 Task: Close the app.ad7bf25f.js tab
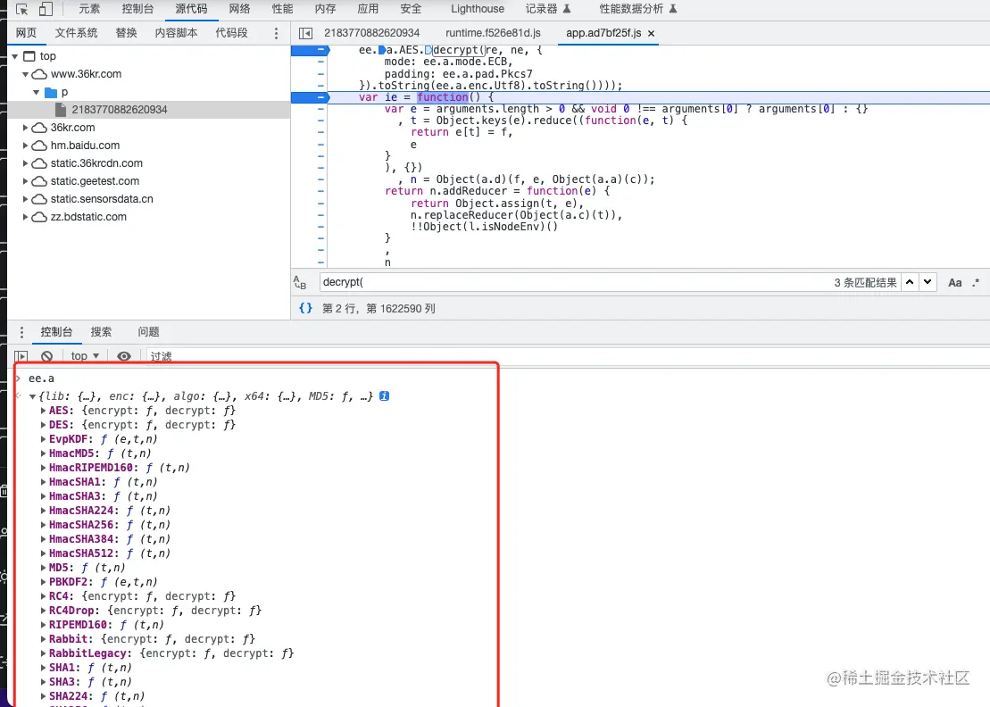[x=651, y=33]
